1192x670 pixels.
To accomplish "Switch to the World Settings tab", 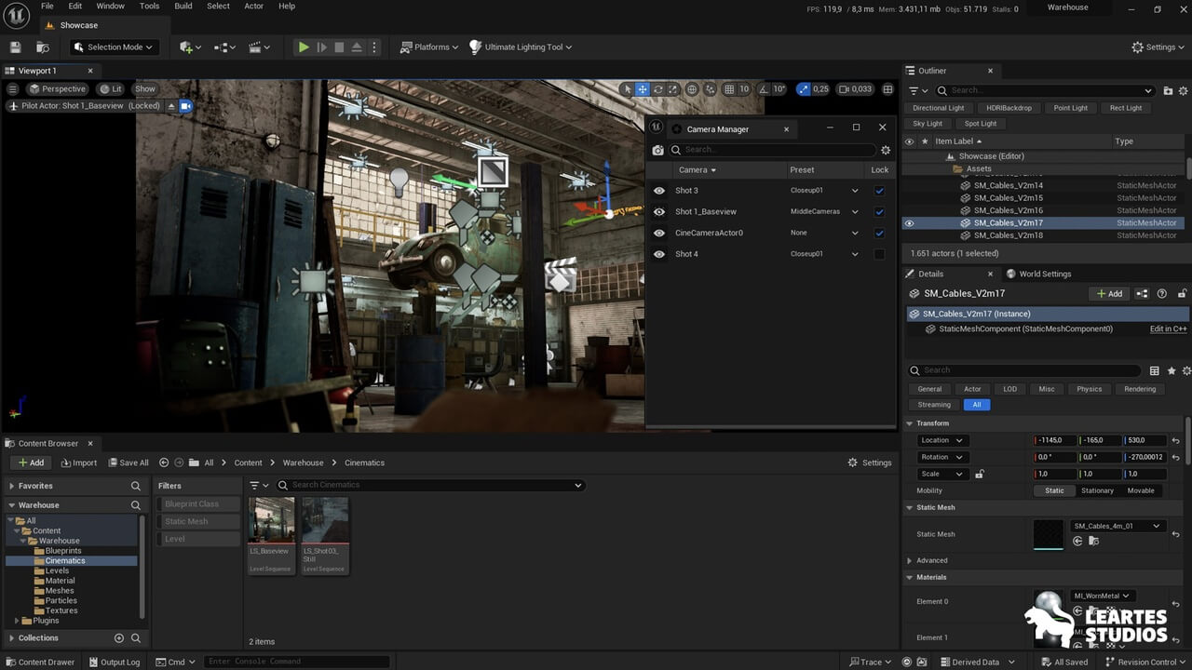I will (x=1037, y=275).
